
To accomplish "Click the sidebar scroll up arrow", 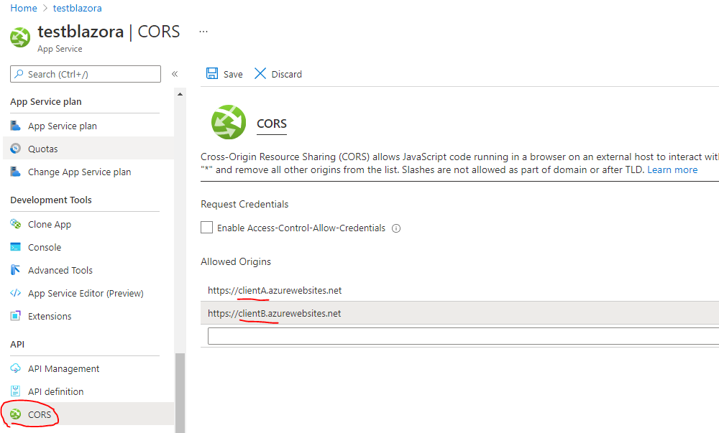I will point(180,94).
